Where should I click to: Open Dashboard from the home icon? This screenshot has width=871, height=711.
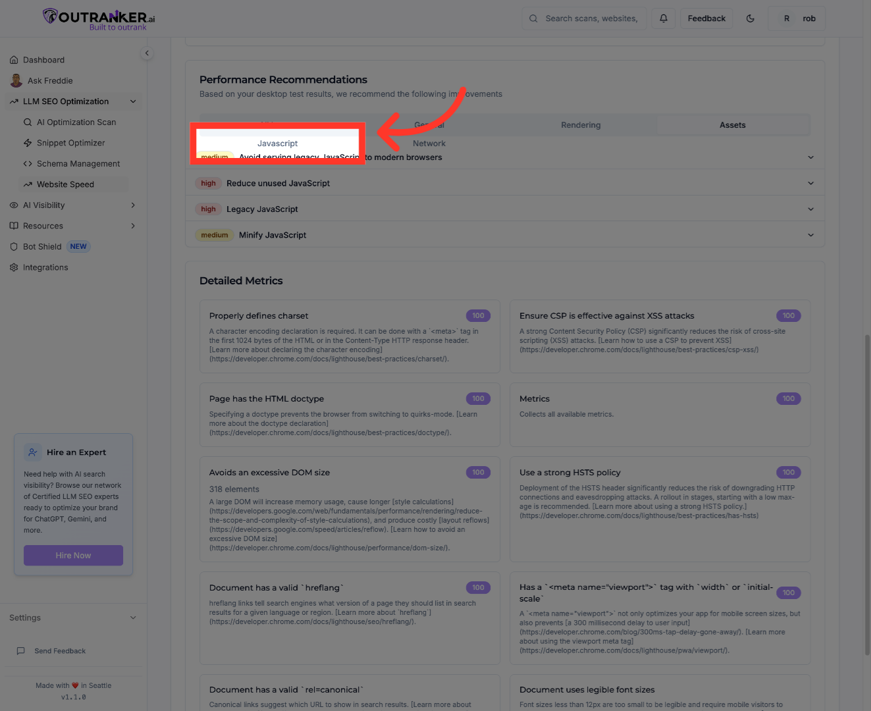coord(14,60)
